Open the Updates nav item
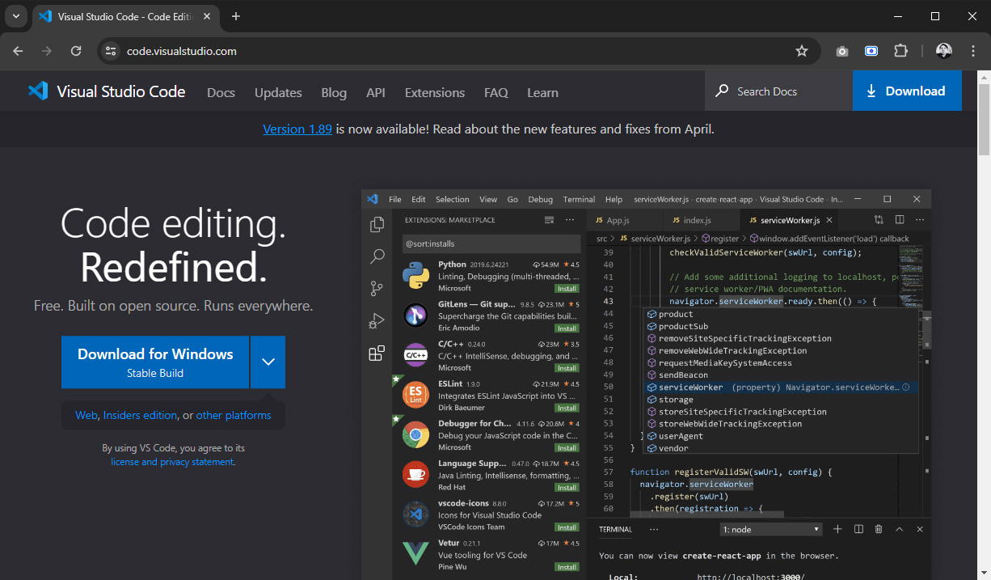Image resolution: width=991 pixels, height=580 pixels. (x=278, y=92)
